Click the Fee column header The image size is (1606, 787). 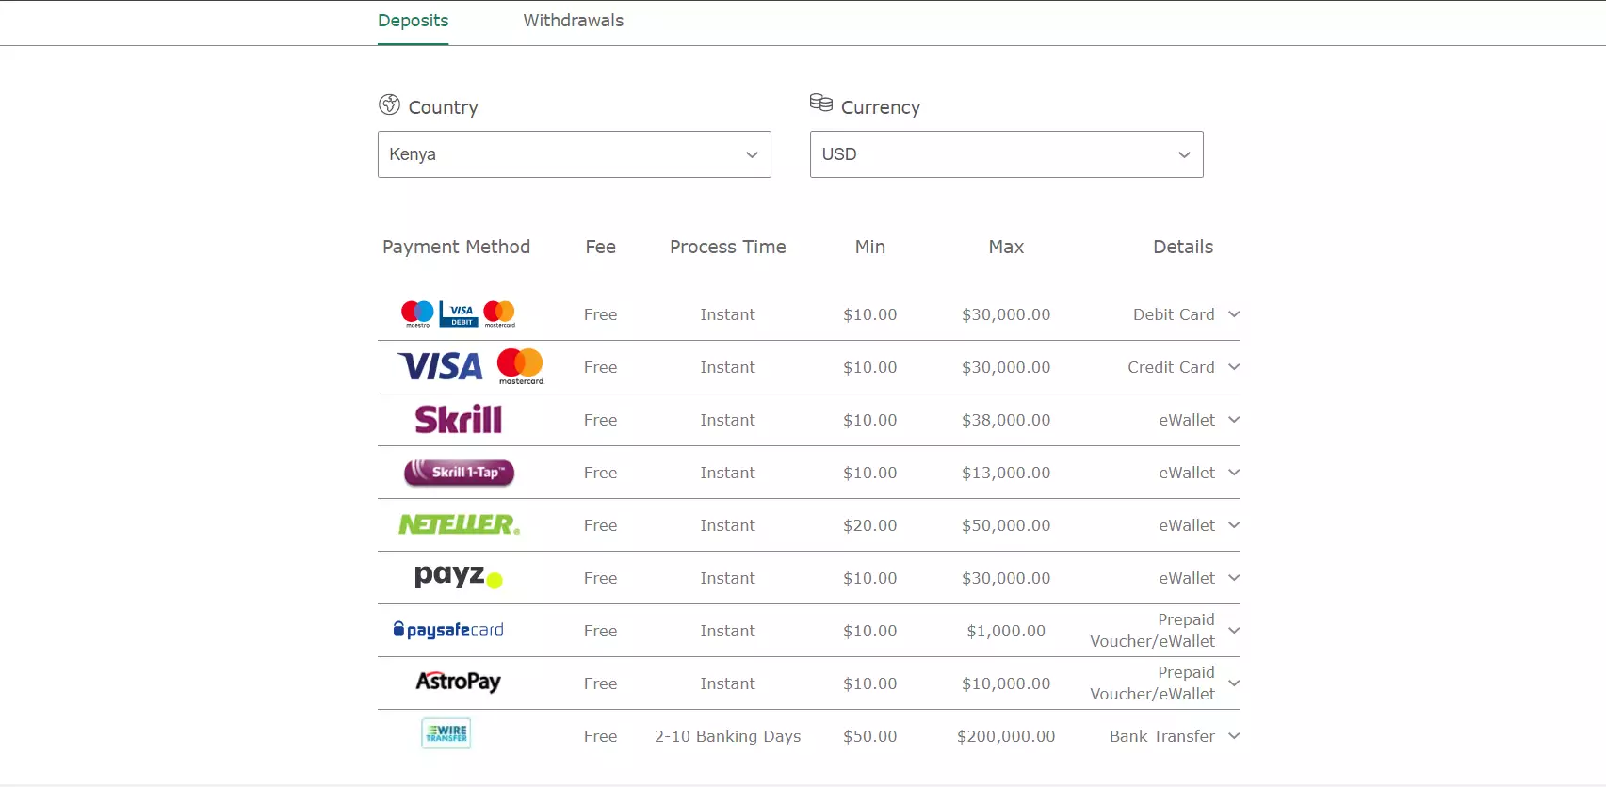[600, 247]
